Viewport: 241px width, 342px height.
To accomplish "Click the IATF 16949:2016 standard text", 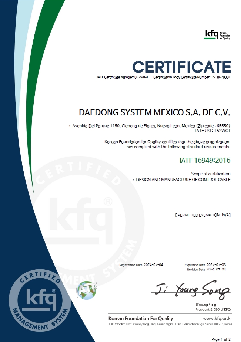I will click(x=205, y=160).
